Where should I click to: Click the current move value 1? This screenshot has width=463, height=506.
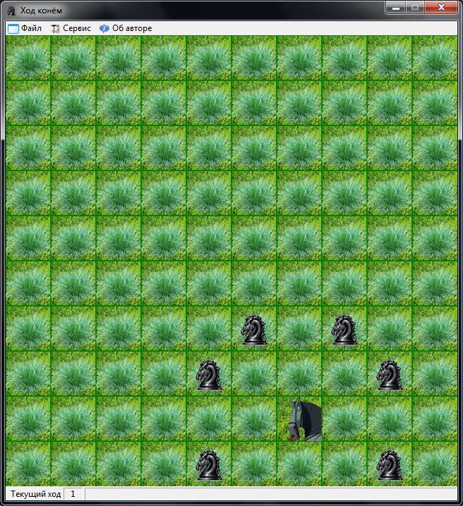[73, 494]
